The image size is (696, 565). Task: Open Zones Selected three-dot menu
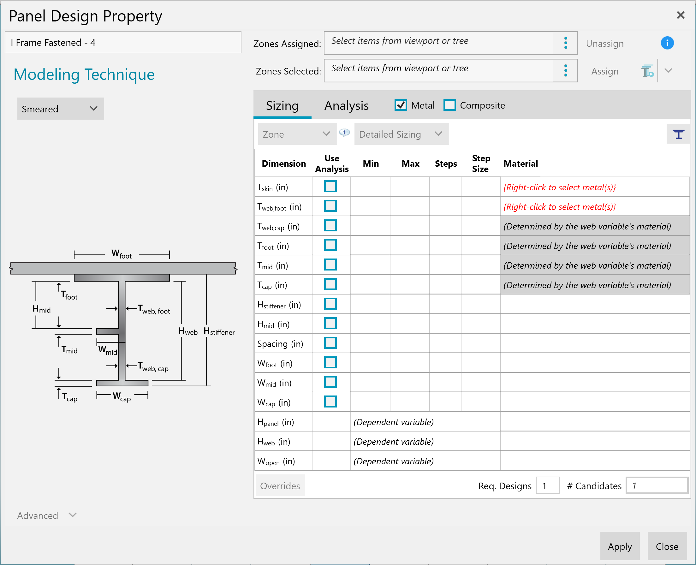(x=566, y=71)
